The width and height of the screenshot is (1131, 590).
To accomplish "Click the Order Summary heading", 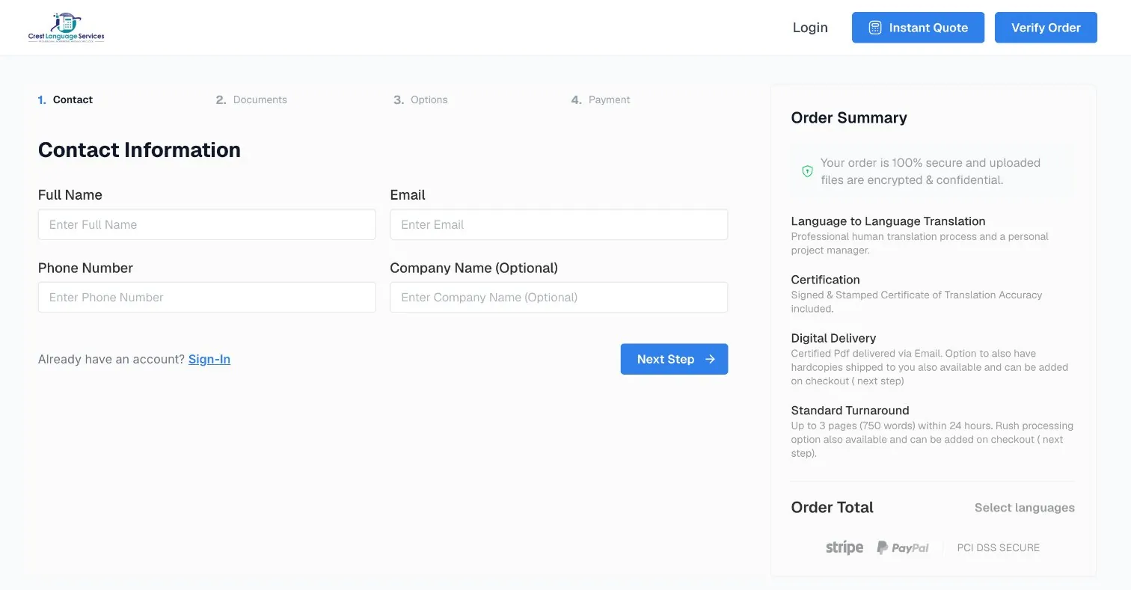I will (849, 117).
